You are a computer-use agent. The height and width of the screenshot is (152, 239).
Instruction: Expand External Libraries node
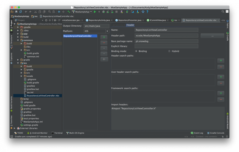(x=14, y=128)
